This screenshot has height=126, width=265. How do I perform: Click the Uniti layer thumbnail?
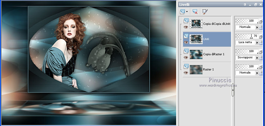click(196, 39)
